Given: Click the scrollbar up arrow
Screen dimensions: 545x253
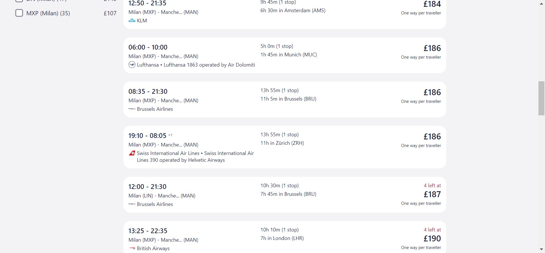Looking at the screenshot, I should (541, 4).
